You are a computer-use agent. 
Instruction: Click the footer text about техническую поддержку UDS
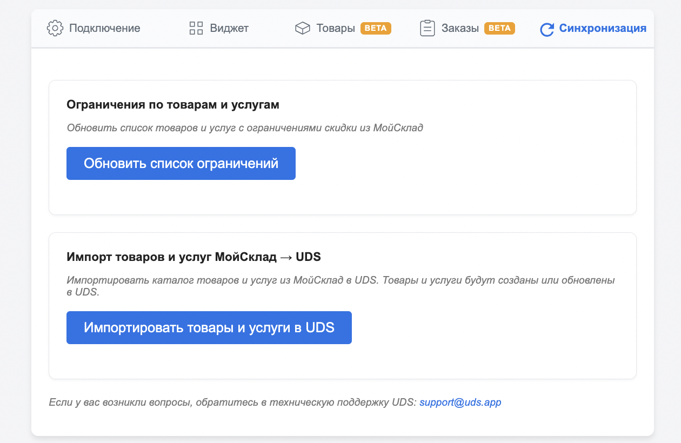coord(233,402)
